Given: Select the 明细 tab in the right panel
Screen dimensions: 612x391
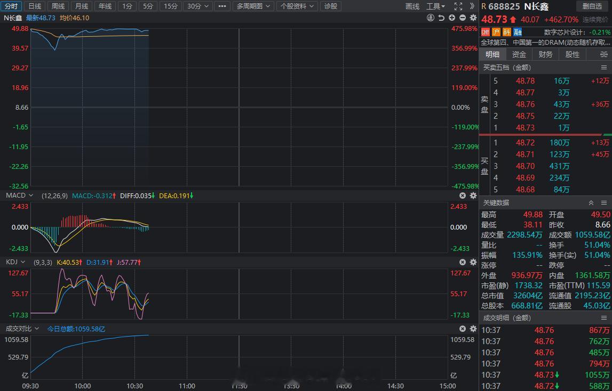Looking at the screenshot, I should 492,54.
